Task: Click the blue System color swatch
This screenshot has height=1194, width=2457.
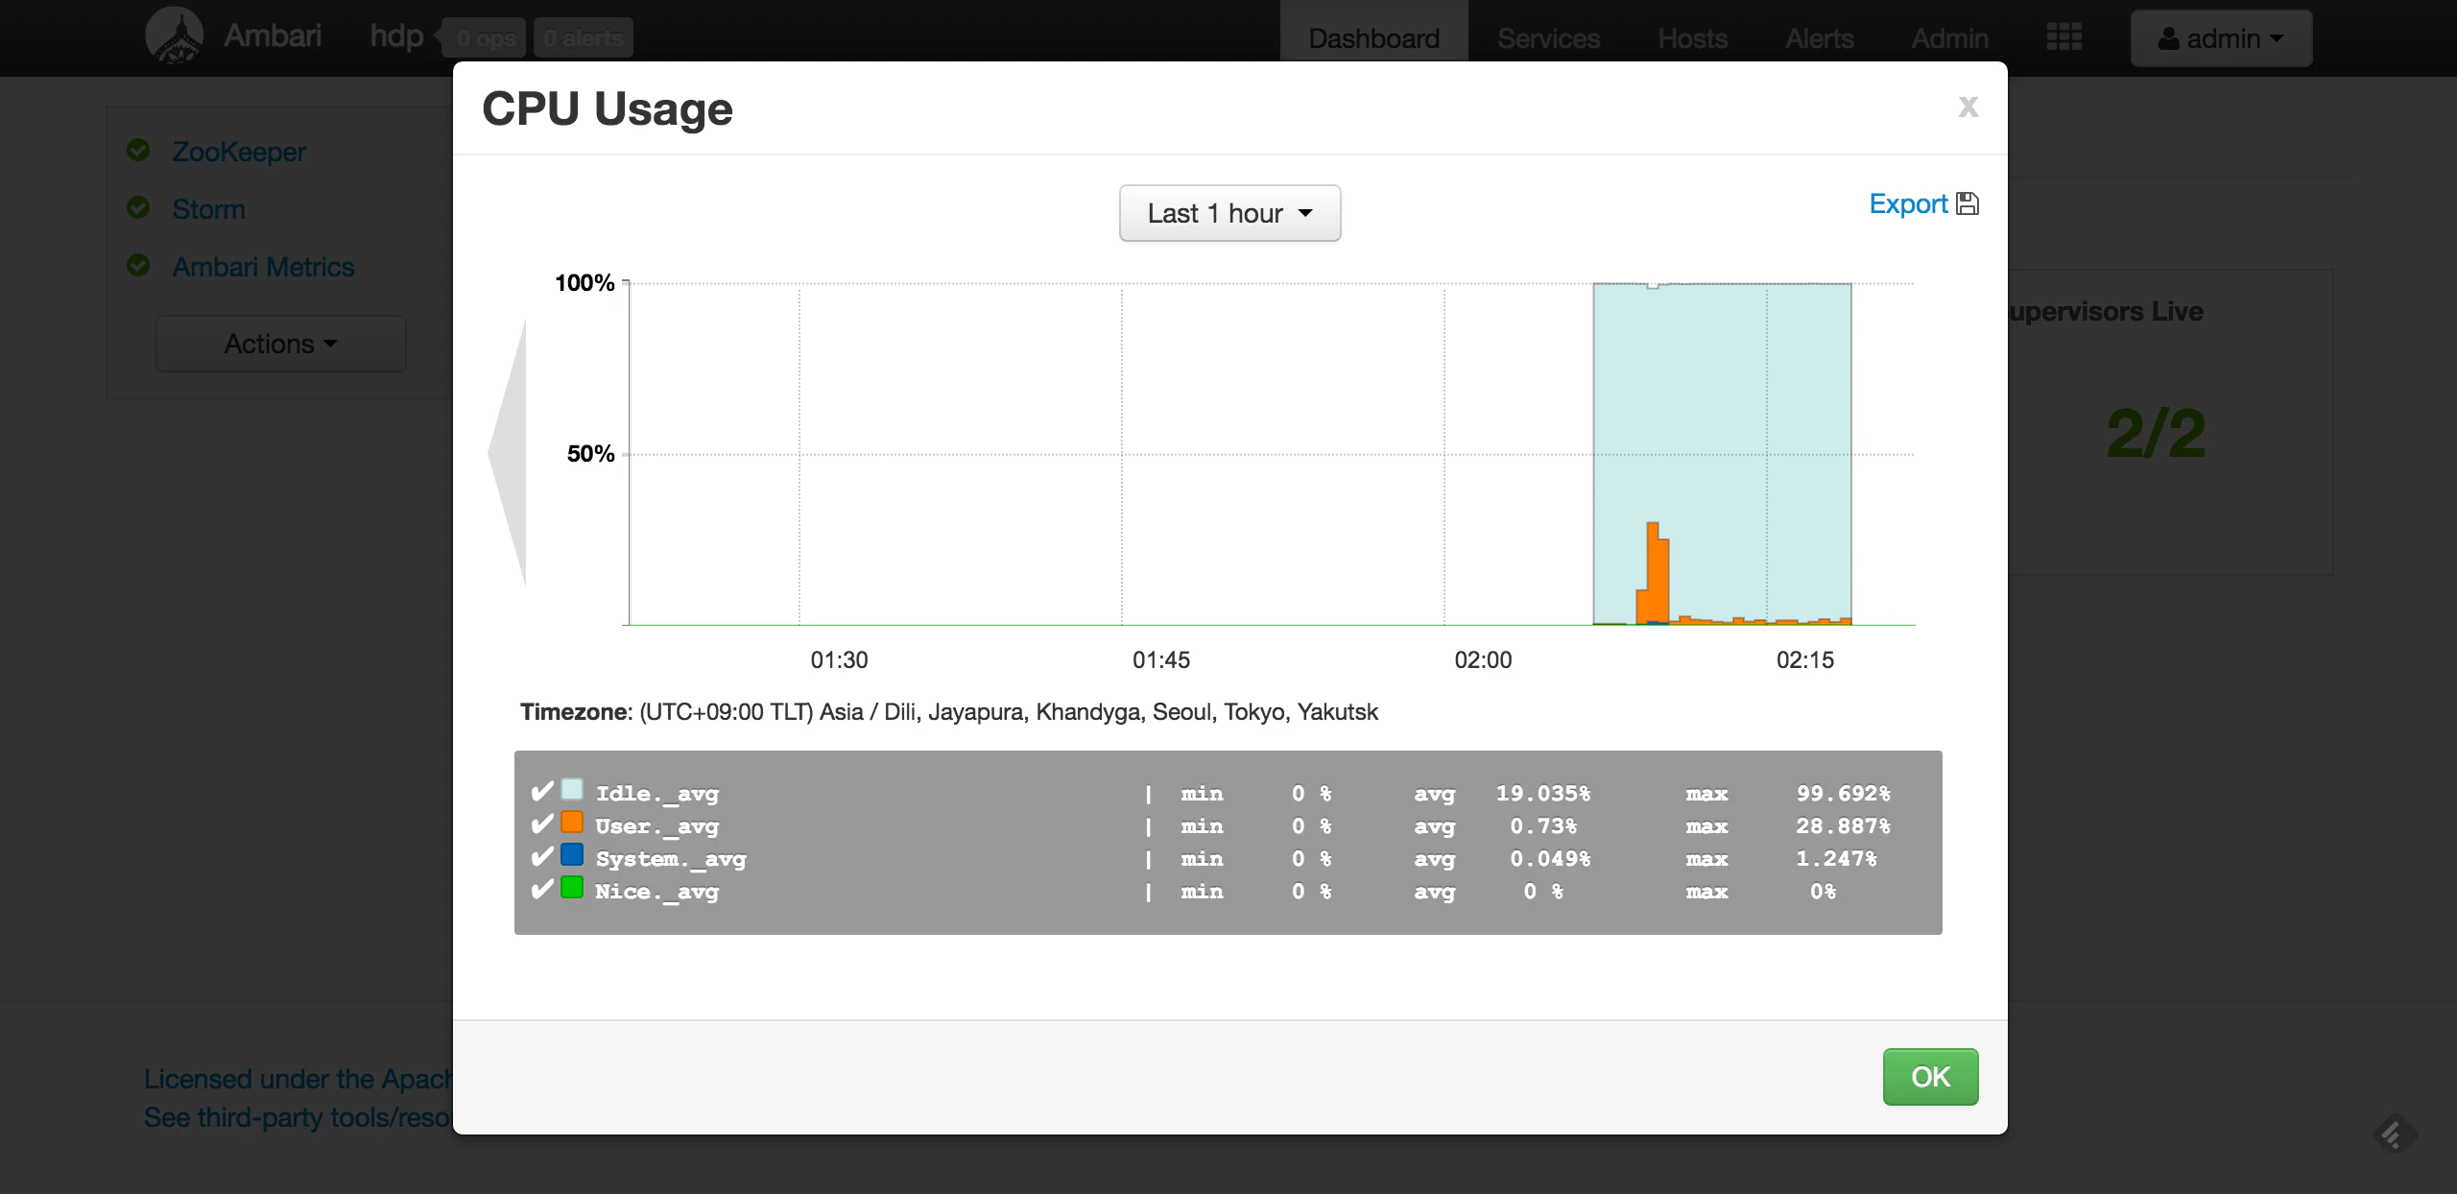Action: pos(572,854)
